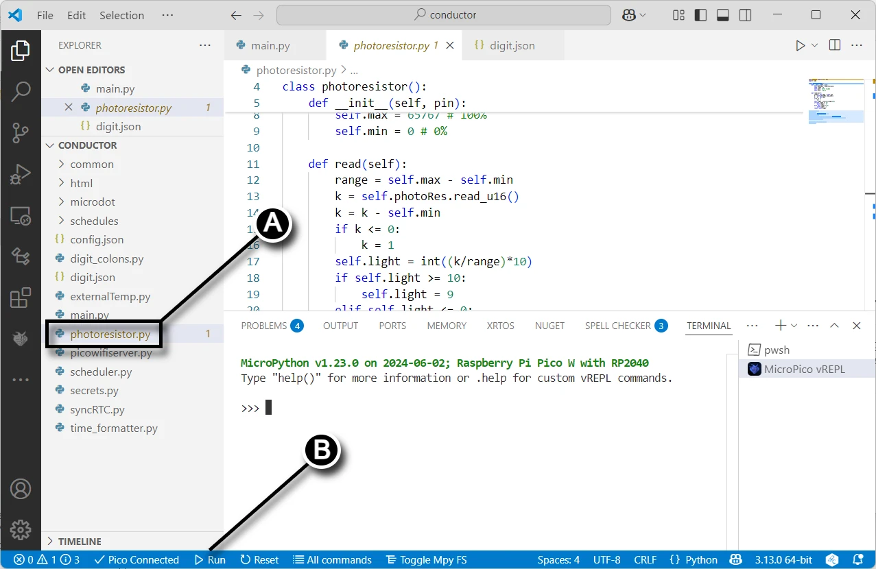The height and width of the screenshot is (569, 876).
Task: Open Customize Layout icon
Action: [x=678, y=15]
